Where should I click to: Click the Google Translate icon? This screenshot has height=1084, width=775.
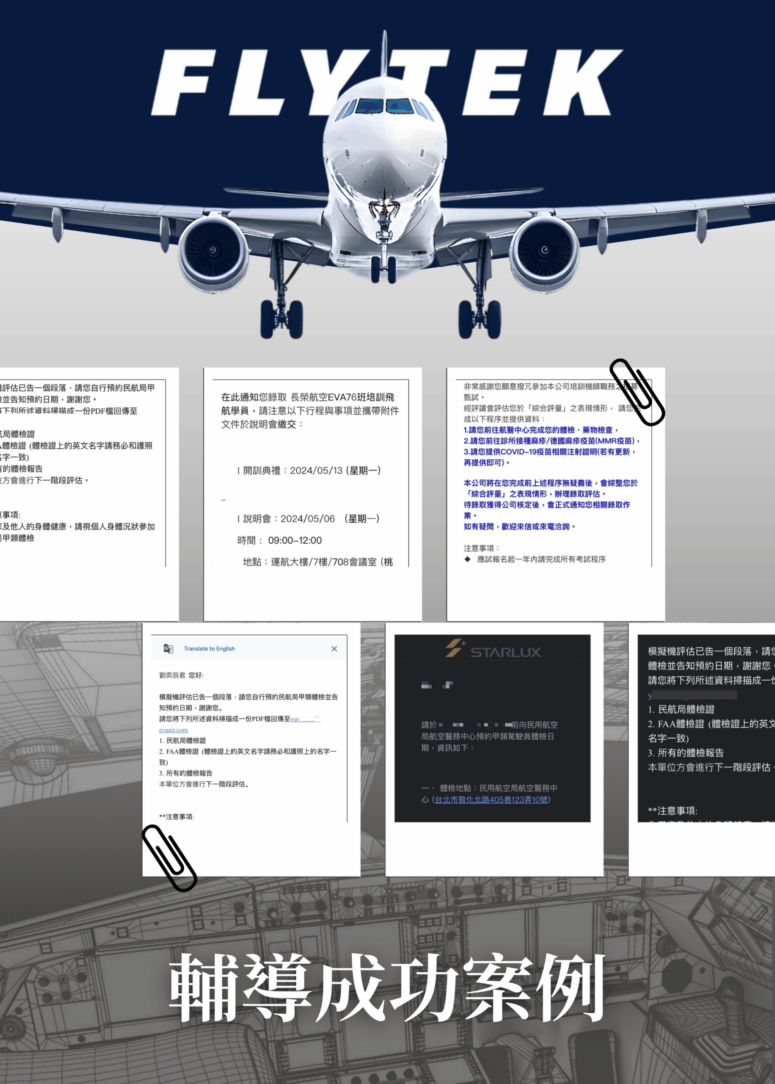(x=168, y=648)
